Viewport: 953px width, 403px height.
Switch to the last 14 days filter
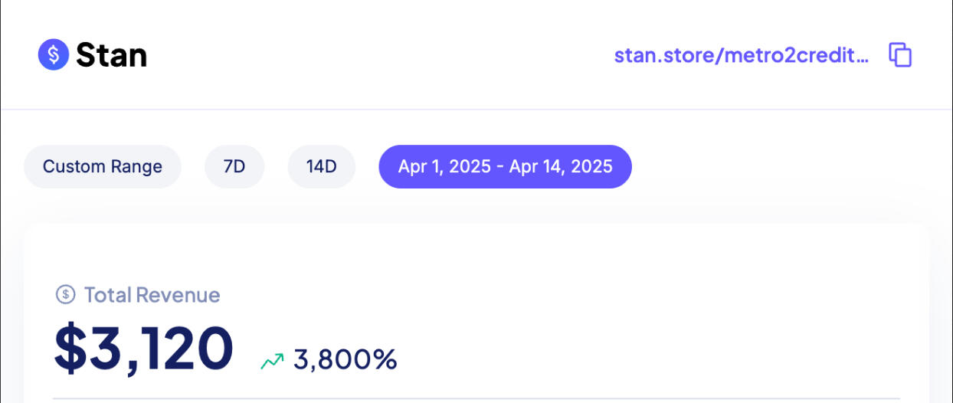point(322,166)
